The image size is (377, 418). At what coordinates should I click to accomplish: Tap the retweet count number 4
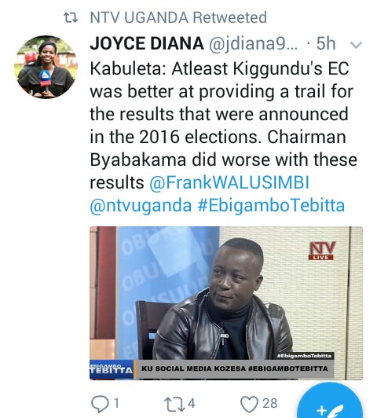click(192, 403)
